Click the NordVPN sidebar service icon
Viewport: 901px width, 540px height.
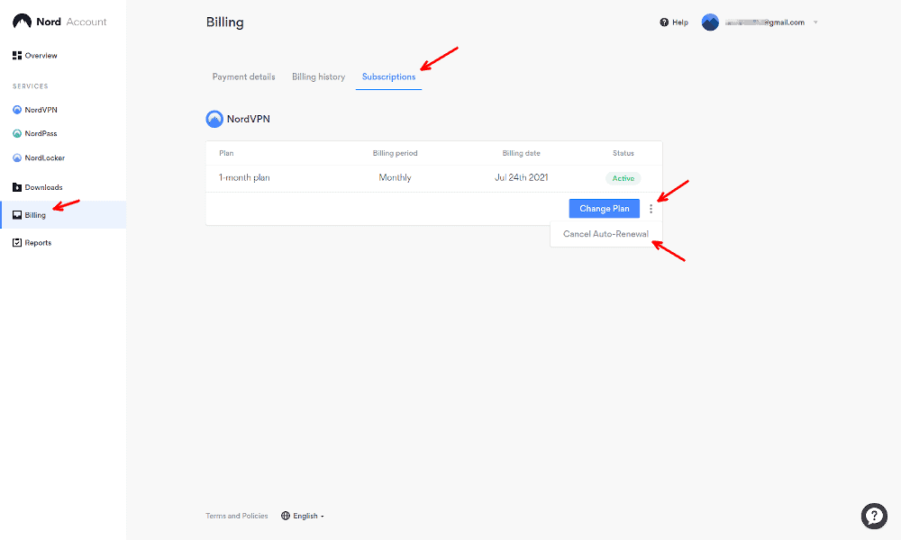[x=17, y=110]
